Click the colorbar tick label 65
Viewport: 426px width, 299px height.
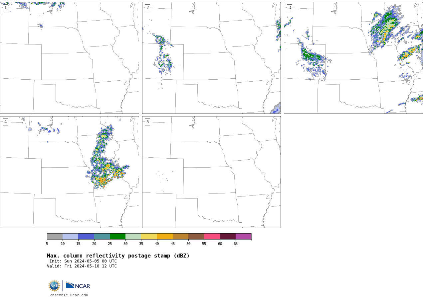pos(236,244)
